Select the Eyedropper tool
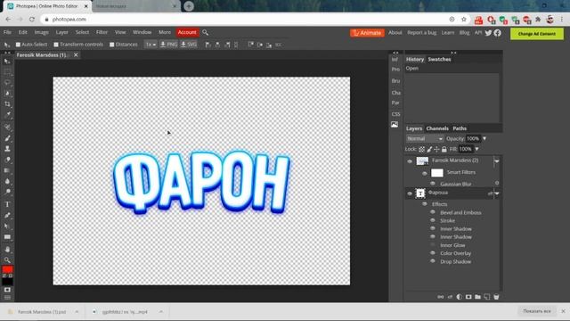Screen dimensions: 570x321 pos(7,115)
